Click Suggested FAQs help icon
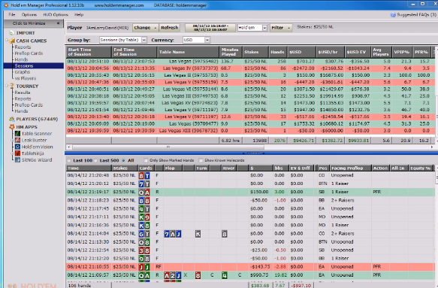Viewport: 438px width, 288px height. click(393, 15)
